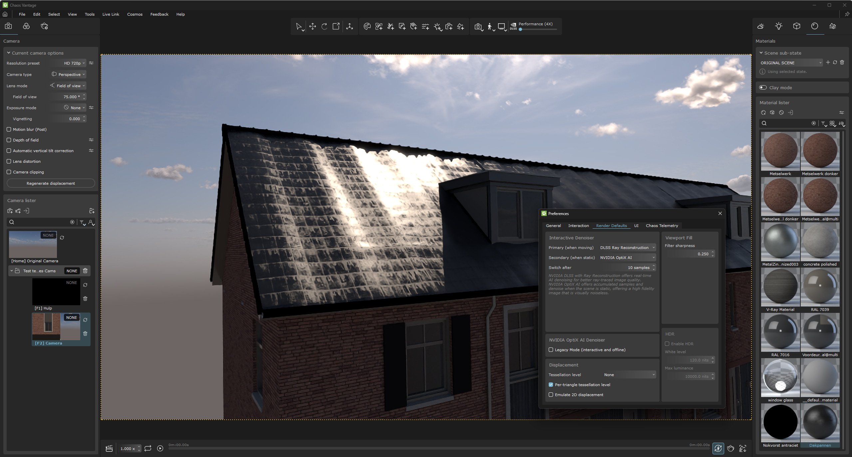The image size is (852, 457).
Task: Close the Preferences dialog
Action: [720, 213]
